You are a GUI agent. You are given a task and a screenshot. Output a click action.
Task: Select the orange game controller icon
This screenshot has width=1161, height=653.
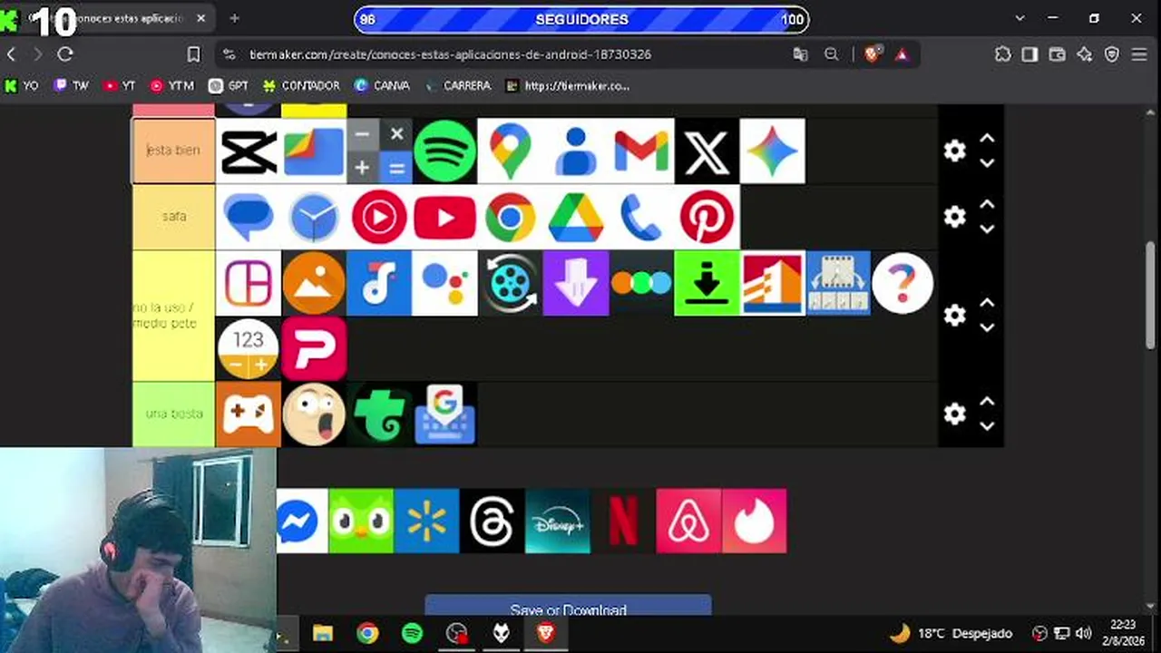[249, 414]
